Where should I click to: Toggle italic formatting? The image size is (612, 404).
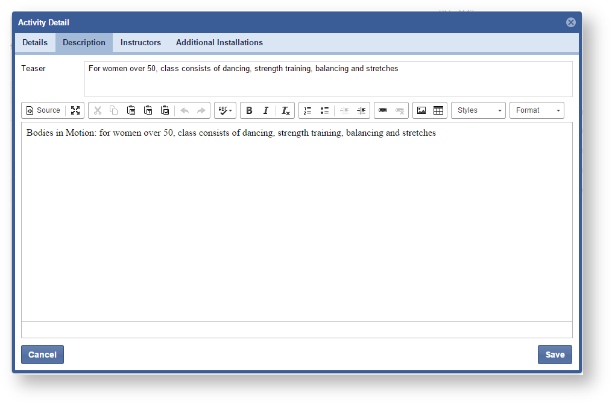tap(265, 110)
